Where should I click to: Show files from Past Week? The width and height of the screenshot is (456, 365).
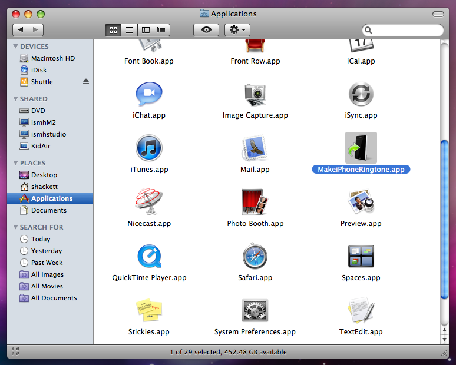[50, 263]
